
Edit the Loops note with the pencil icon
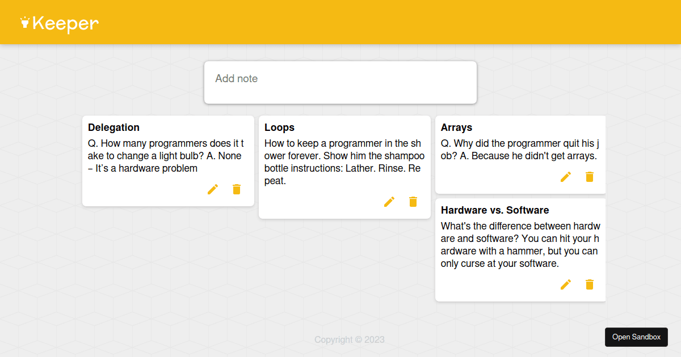[x=389, y=202]
